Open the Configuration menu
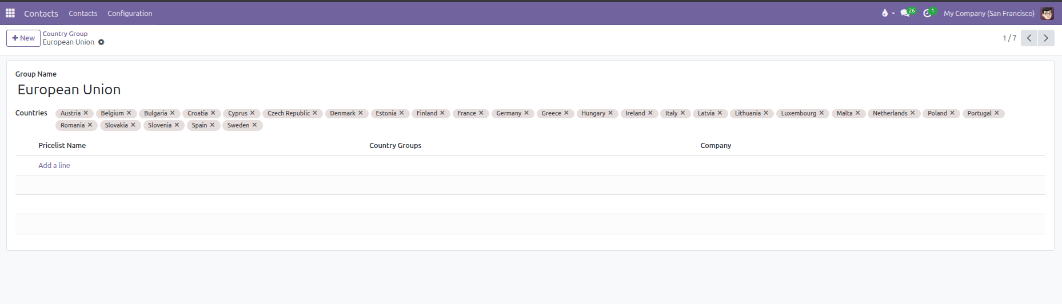This screenshot has height=304, width=1062. [130, 13]
